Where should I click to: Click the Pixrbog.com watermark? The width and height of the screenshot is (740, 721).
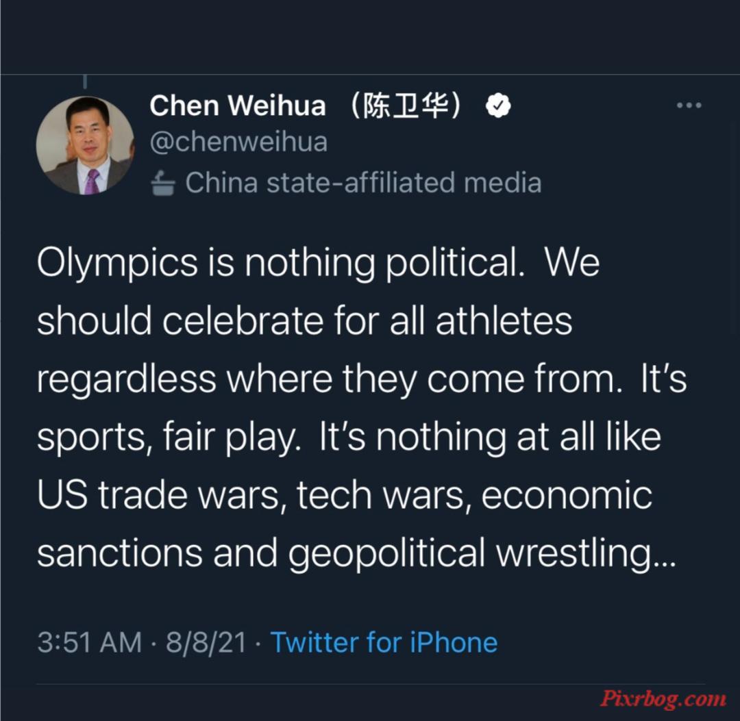(x=663, y=698)
